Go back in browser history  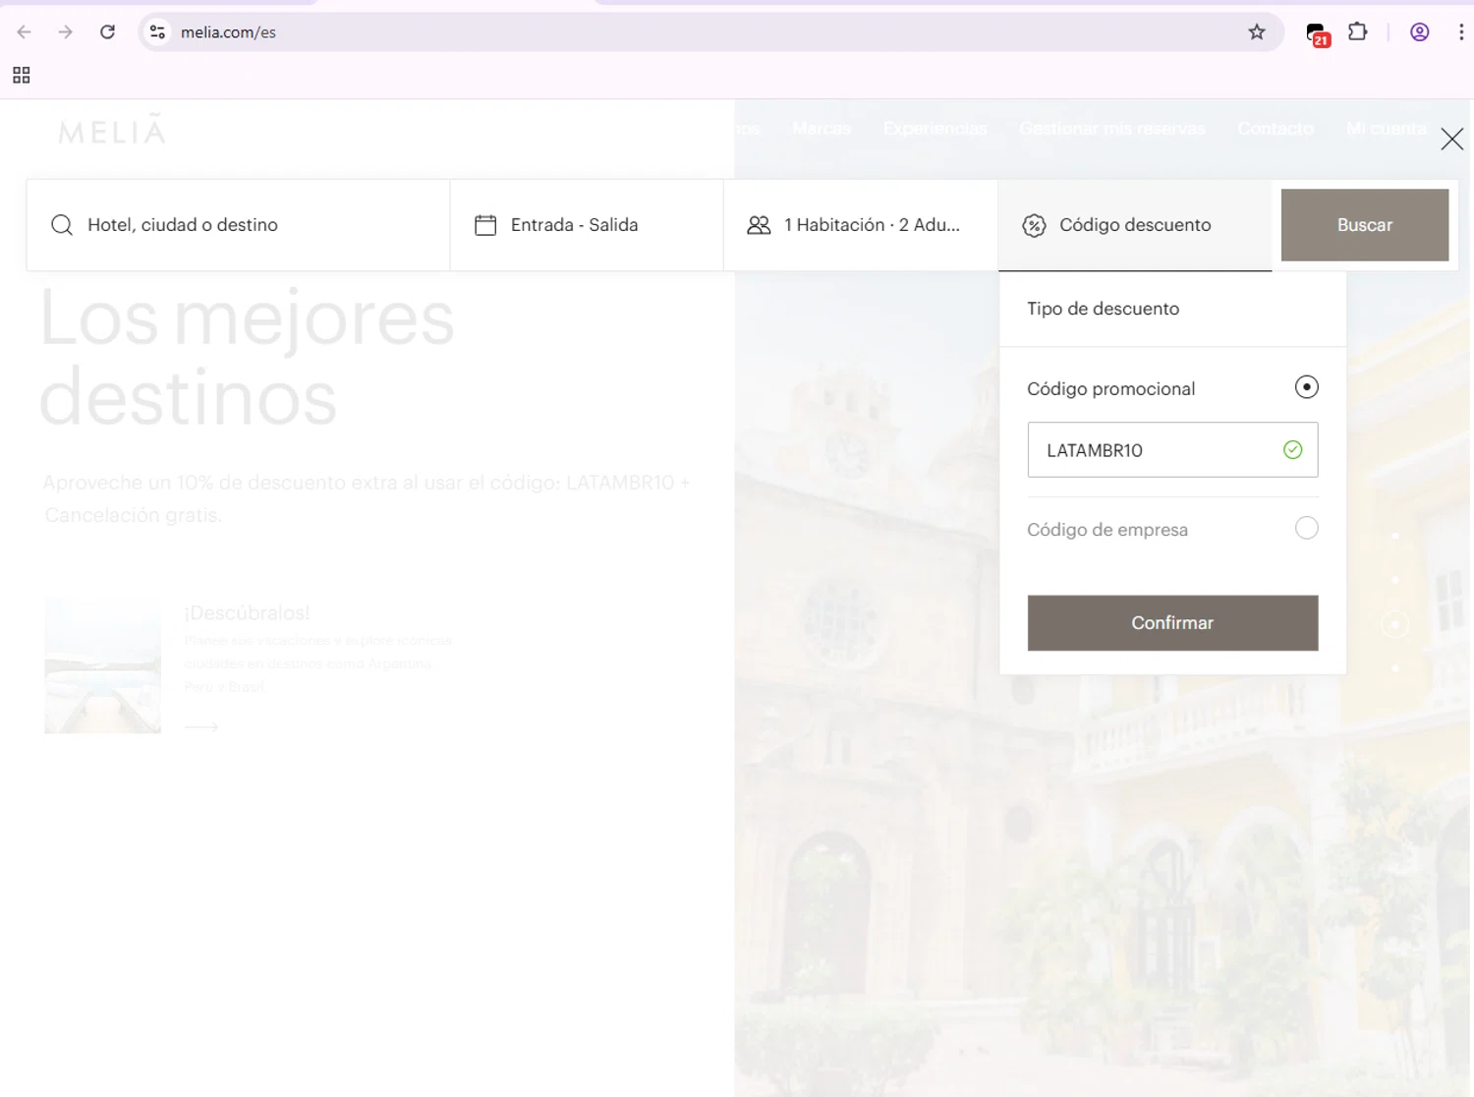coord(25,32)
